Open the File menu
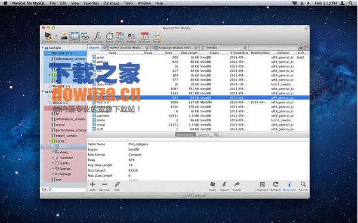 (53, 3)
